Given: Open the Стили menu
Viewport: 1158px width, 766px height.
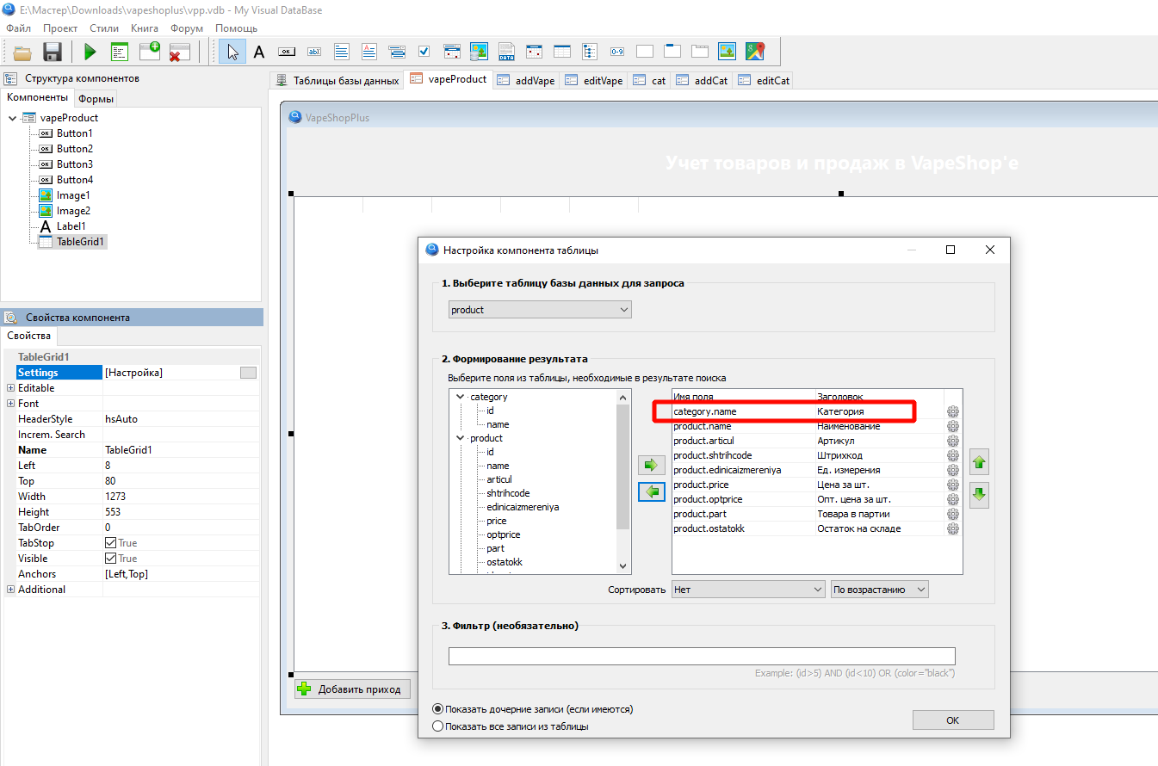Looking at the screenshot, I should (x=104, y=28).
